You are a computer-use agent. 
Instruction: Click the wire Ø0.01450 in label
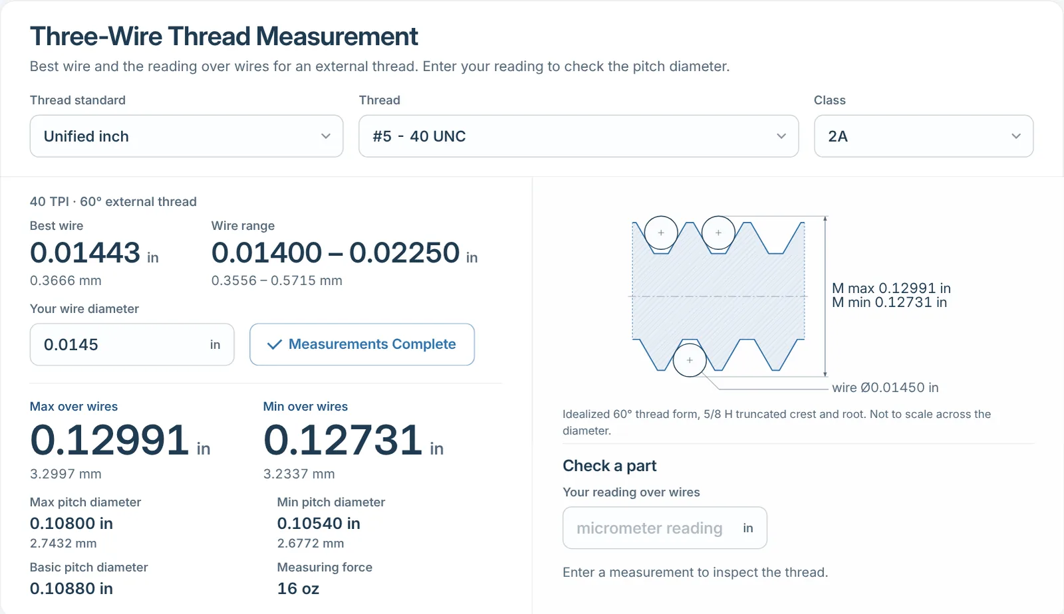click(x=885, y=387)
